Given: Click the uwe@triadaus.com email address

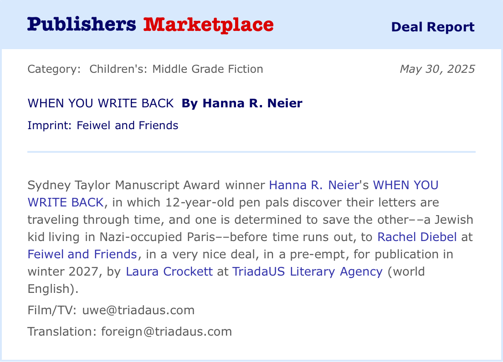Looking at the screenshot, I should pos(138,310).
